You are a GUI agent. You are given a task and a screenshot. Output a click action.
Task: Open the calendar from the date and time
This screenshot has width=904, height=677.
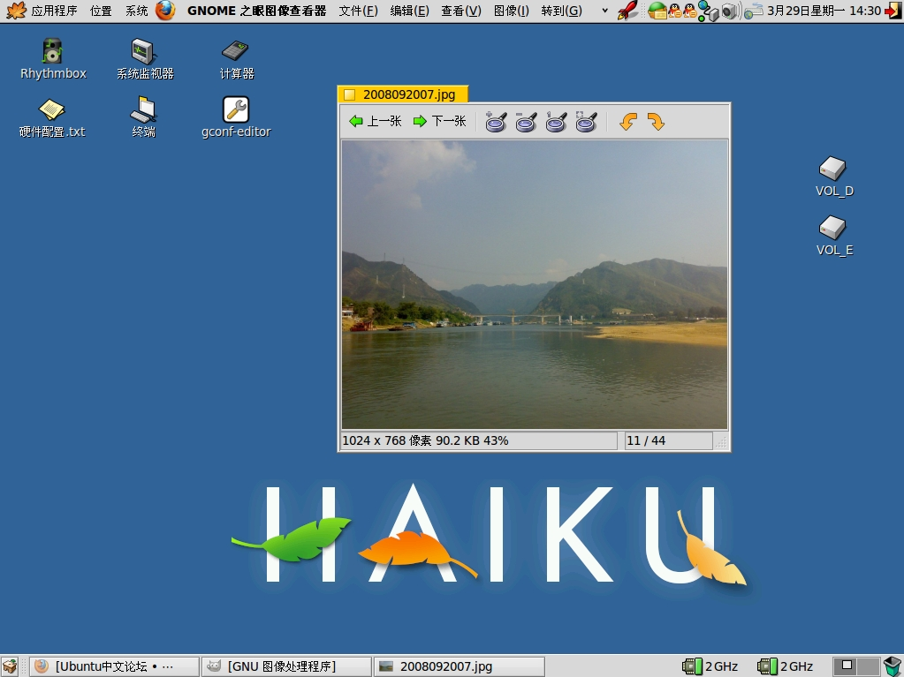(824, 11)
